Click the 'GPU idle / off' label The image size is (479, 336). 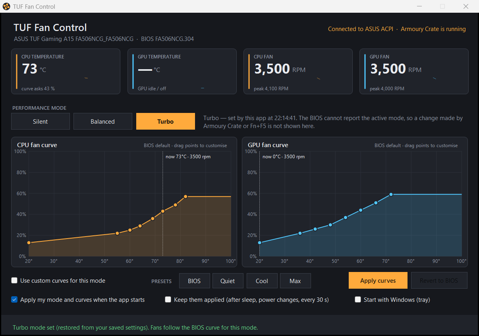(x=152, y=89)
